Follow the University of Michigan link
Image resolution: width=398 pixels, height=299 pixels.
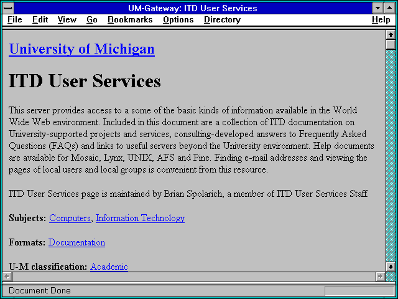click(81, 49)
